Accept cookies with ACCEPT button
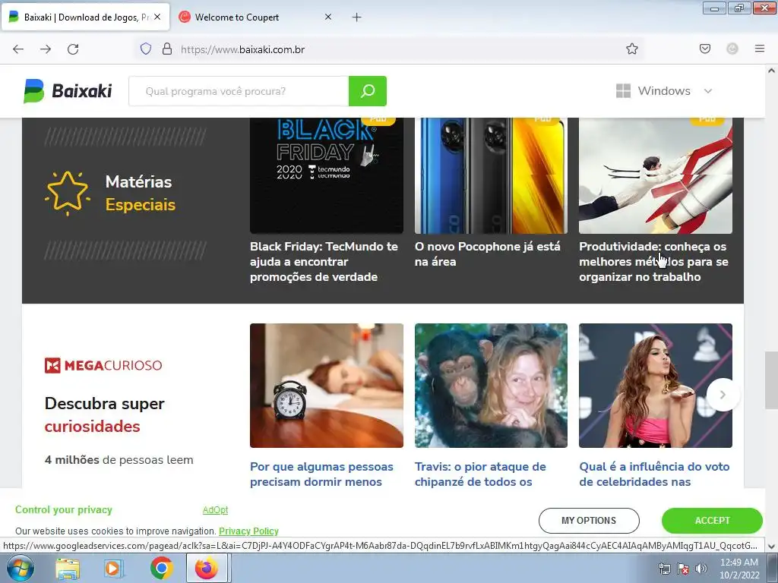 tap(712, 521)
